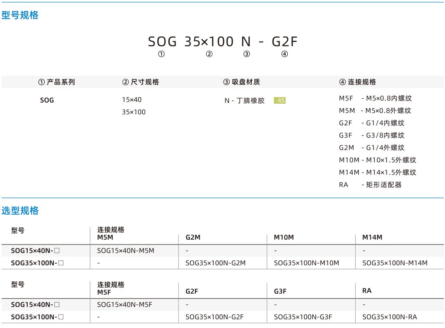
Task: Select table cell "SOG35×100N-G2F"
Action: pyautogui.click(x=214, y=317)
